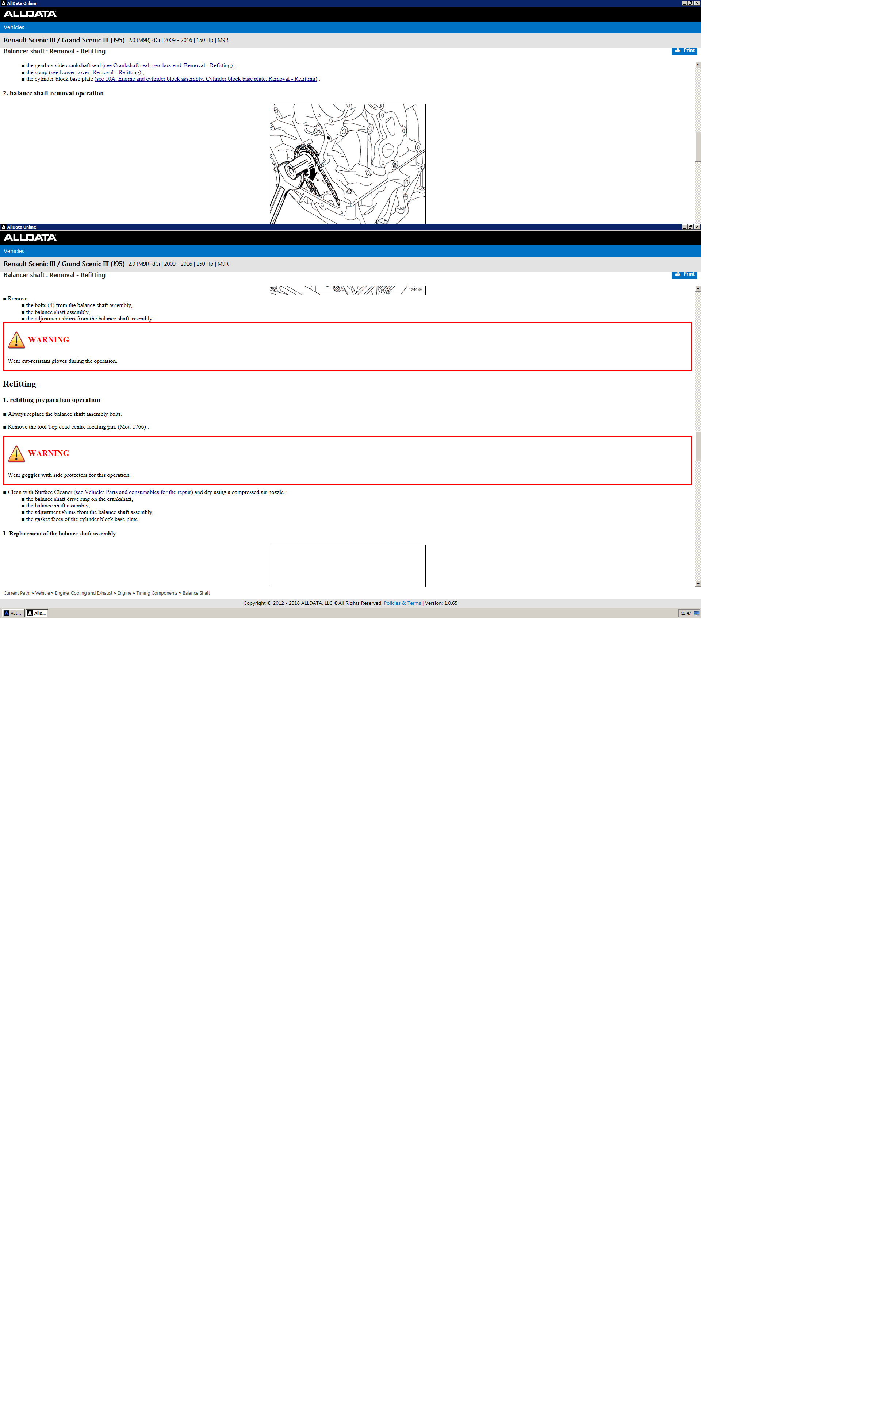Open the Lower cover: Removal - Refitting link

(x=95, y=73)
